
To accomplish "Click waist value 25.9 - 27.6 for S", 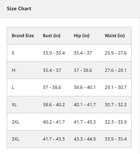I will pyautogui.click(x=116, y=53).
